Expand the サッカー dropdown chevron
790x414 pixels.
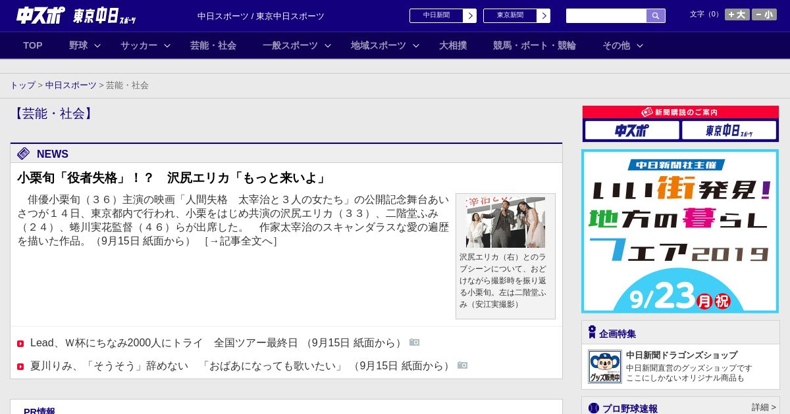coord(167,45)
